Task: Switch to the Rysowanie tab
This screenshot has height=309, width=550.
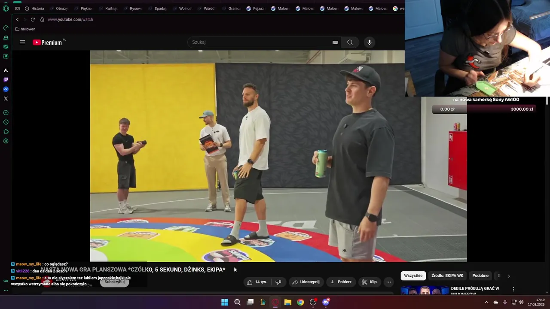Action: (132, 9)
